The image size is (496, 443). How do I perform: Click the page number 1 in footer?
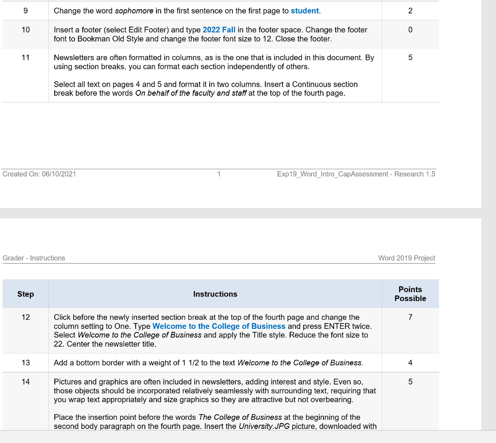coord(218,174)
